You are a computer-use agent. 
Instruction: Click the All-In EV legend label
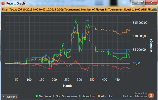107,96
